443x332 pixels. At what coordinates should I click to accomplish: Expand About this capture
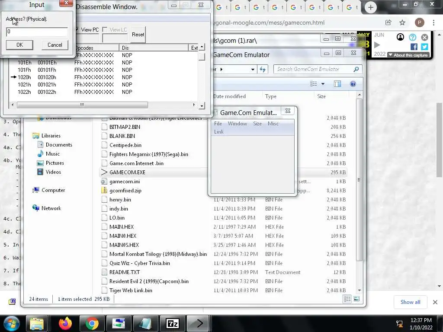(408, 55)
